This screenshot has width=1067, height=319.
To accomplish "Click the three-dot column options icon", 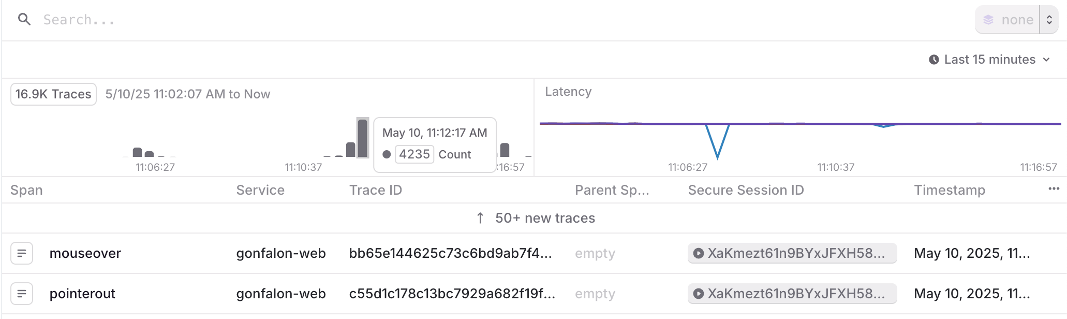I will tap(1054, 189).
